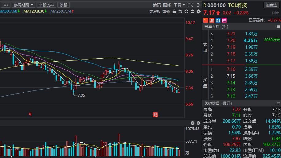This screenshot has width=281, height=158.
Task: Open main chart settings gear
Action: click(x=199, y=11)
